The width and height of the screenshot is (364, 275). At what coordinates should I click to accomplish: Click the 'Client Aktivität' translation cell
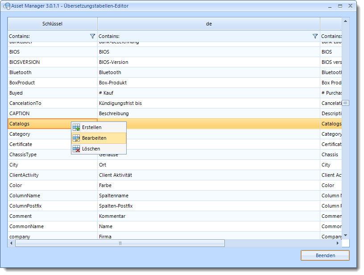[x=209, y=175]
